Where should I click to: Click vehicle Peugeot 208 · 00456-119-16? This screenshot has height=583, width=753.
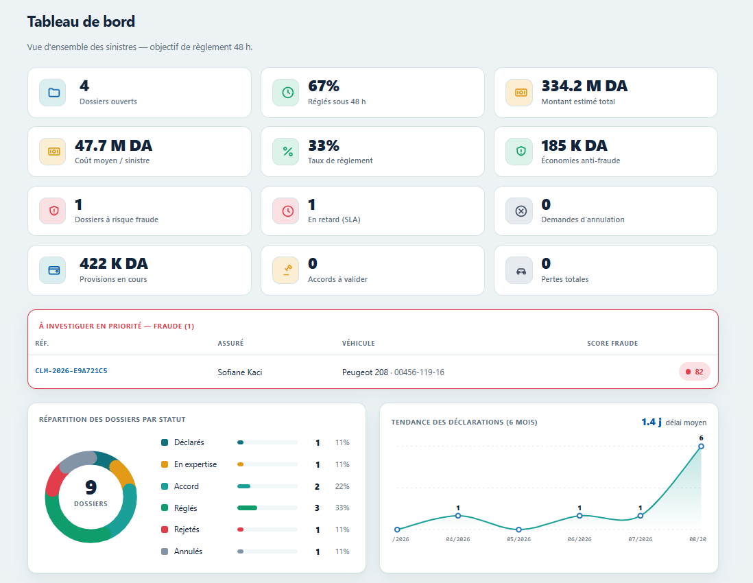(x=393, y=372)
